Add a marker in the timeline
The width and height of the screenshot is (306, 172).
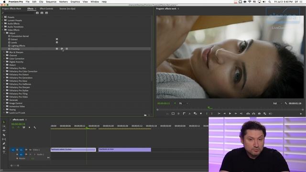30,128
